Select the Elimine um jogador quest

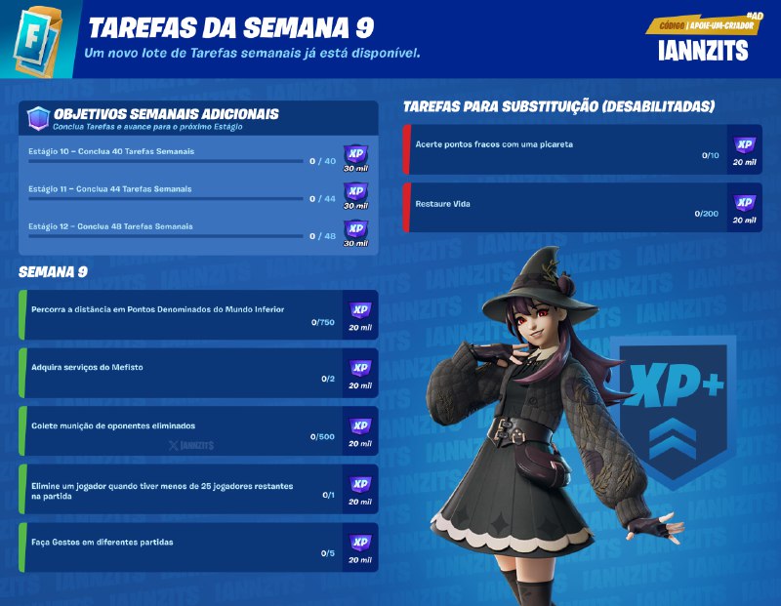pyautogui.click(x=198, y=490)
